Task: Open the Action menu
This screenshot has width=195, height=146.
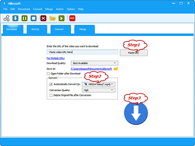Action: [x=60, y=9]
